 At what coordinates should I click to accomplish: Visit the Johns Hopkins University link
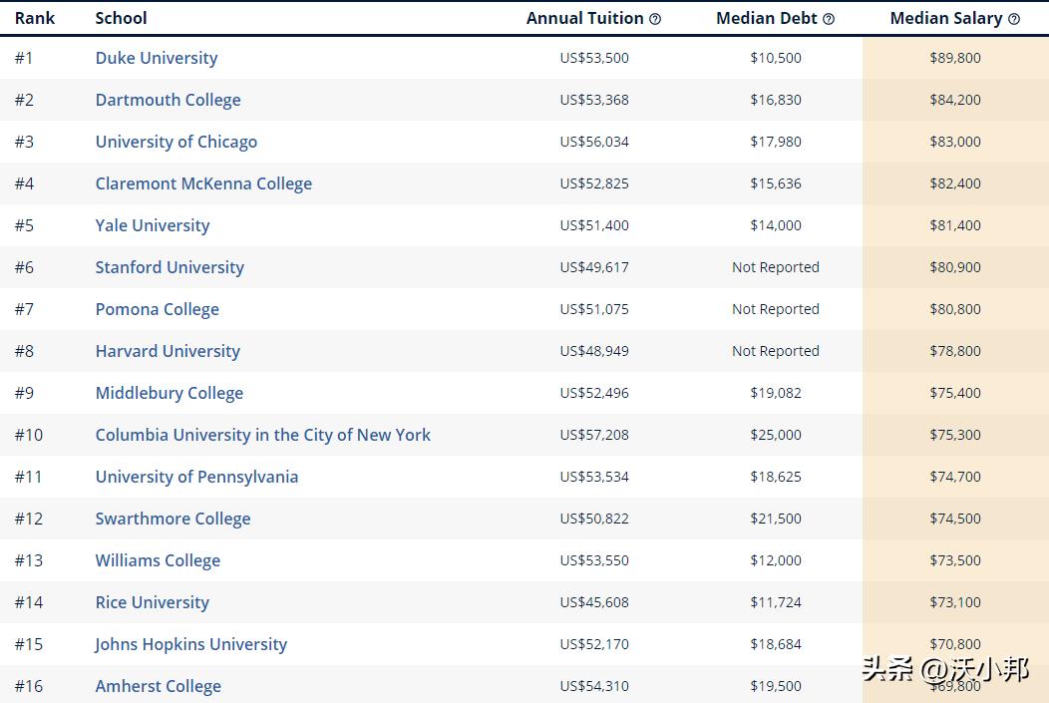pyautogui.click(x=191, y=644)
